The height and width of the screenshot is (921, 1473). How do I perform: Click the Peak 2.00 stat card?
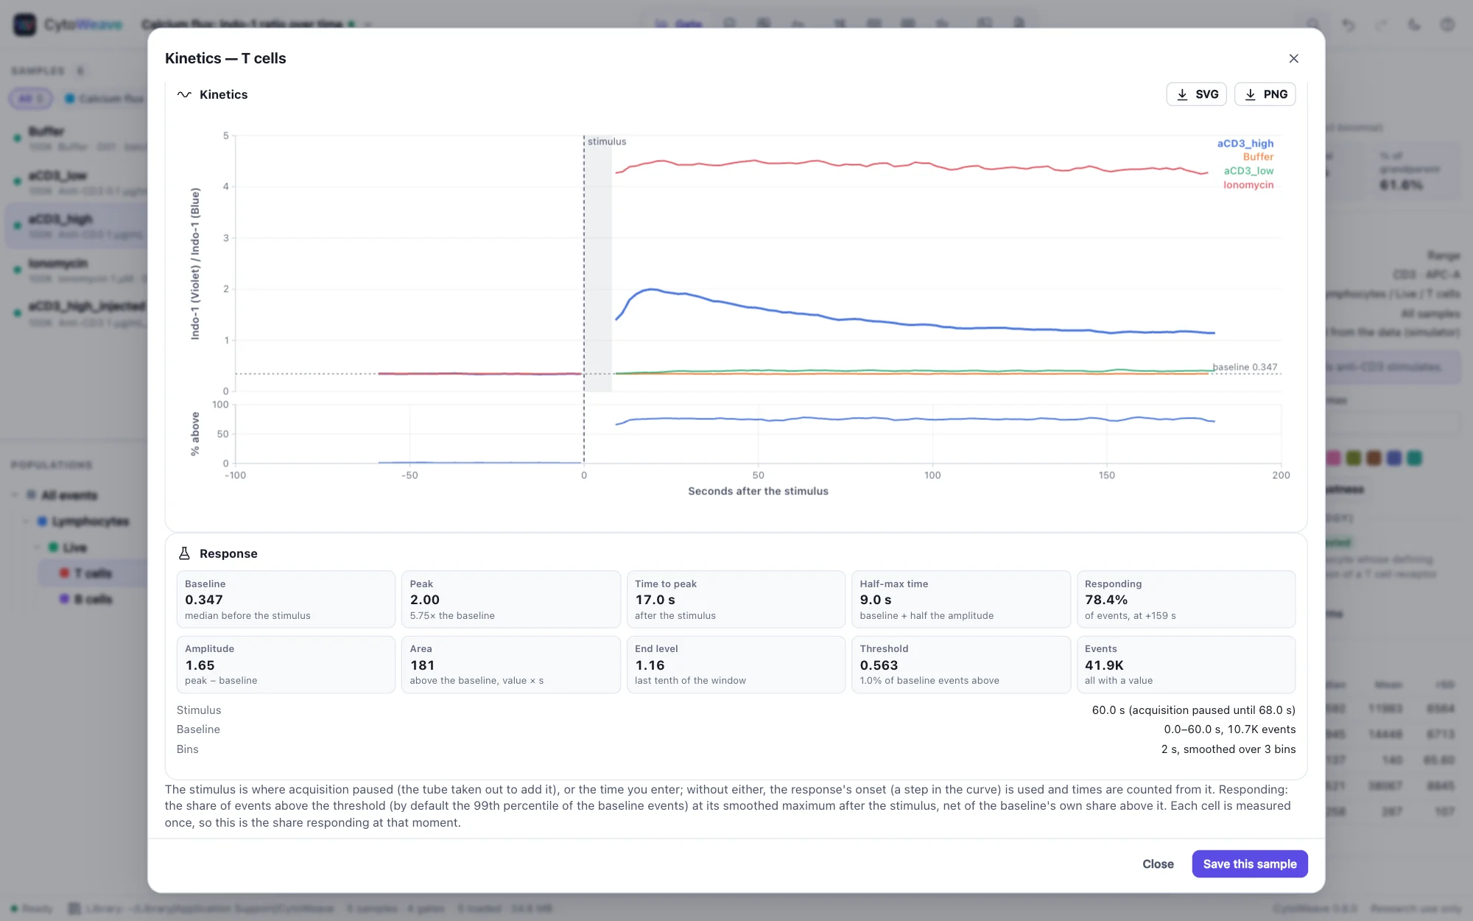click(511, 599)
